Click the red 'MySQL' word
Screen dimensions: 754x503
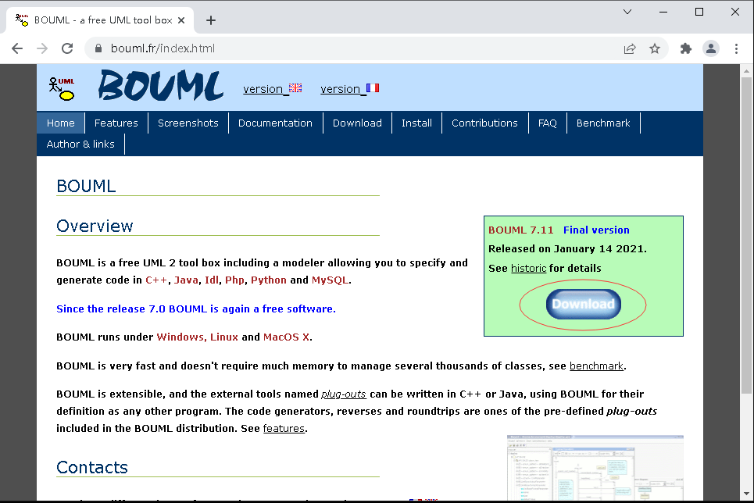pos(330,280)
